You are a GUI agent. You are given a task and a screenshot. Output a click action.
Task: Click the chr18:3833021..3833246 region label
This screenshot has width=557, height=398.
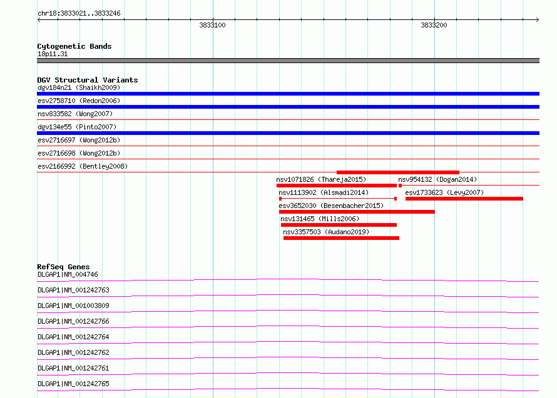coord(79,13)
